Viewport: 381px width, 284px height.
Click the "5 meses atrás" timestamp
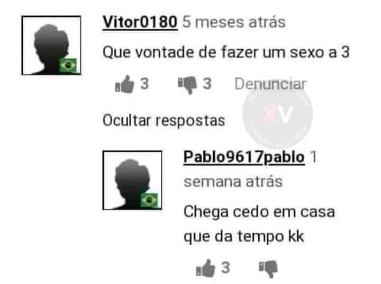234,22
